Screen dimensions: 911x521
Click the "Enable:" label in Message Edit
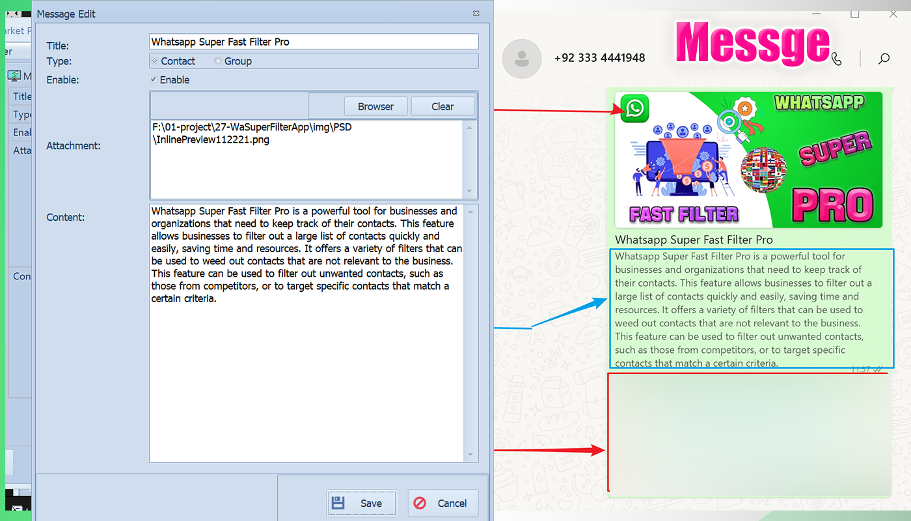coord(62,79)
